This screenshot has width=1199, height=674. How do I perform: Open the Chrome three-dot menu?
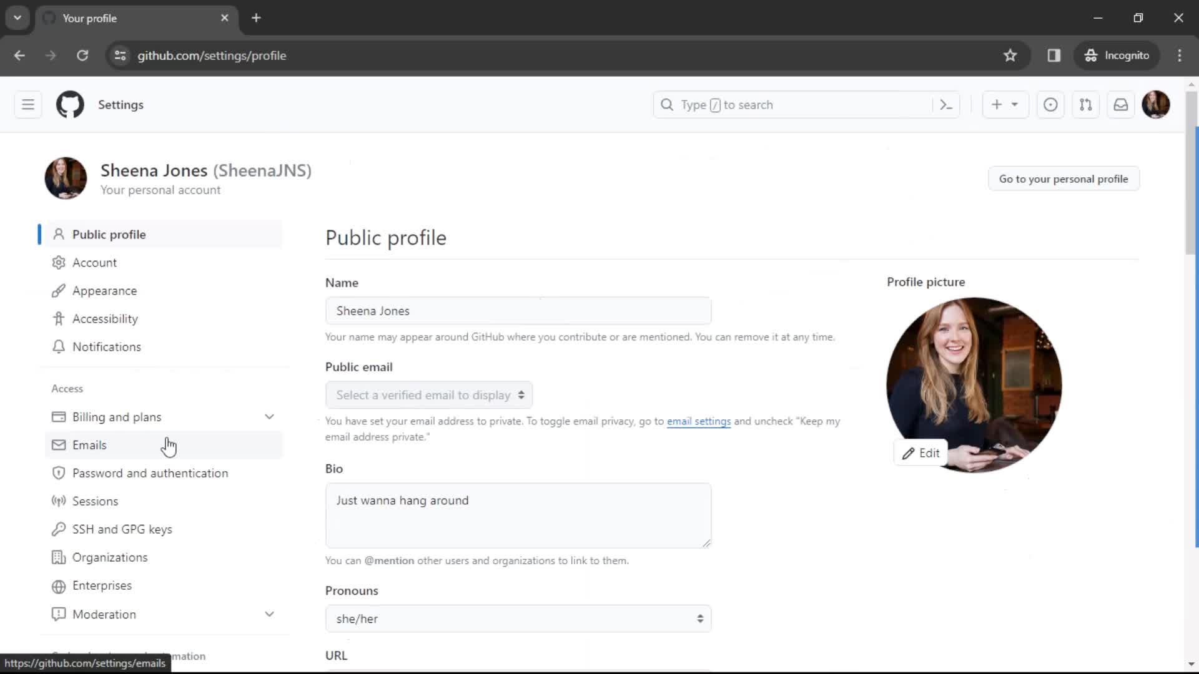(x=1180, y=56)
